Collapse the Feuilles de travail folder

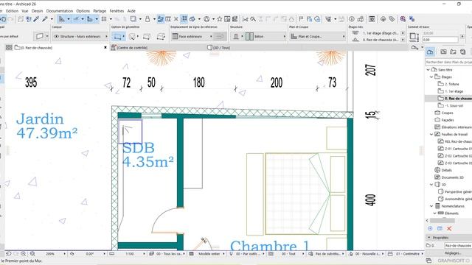pyautogui.click(x=431, y=134)
